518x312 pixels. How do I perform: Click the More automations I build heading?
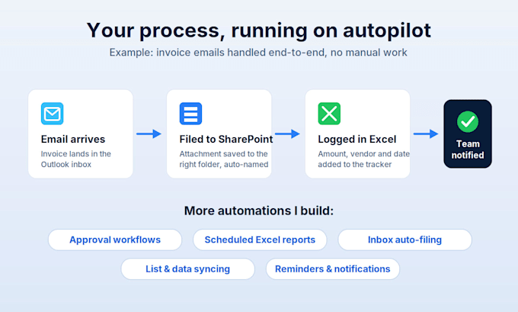[x=259, y=211]
